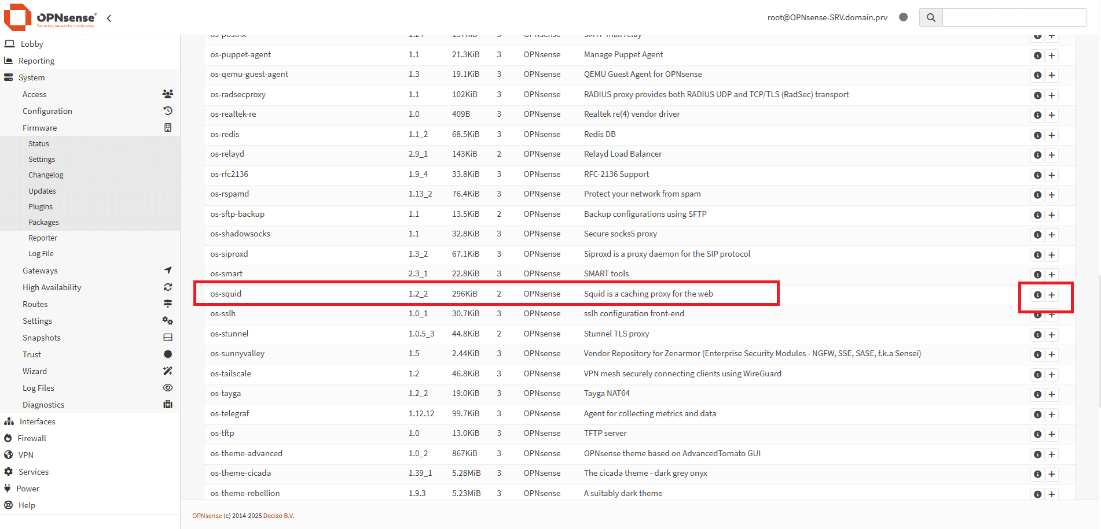Install os-tftp plugin via plus icon
1101x529 pixels.
coord(1052,434)
